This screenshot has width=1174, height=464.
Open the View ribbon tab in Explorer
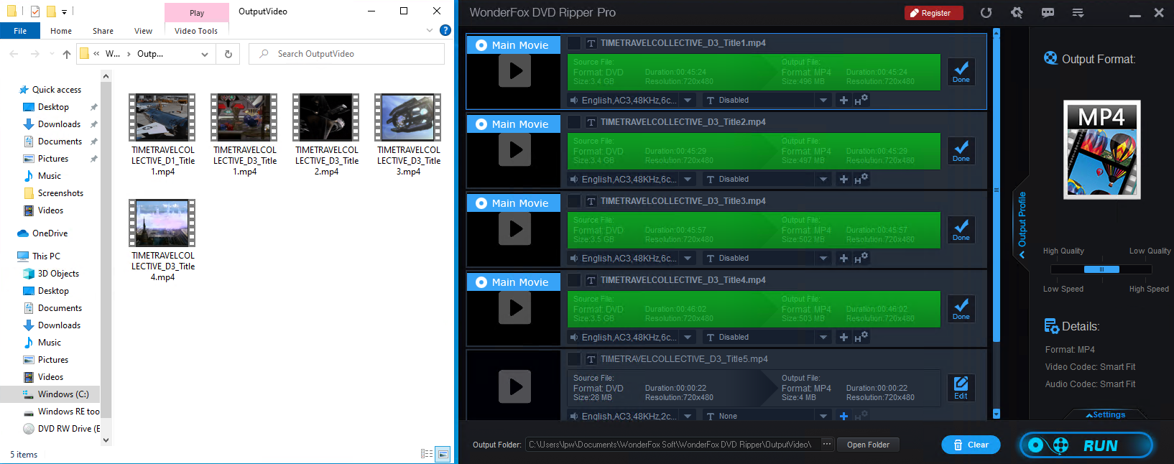143,31
